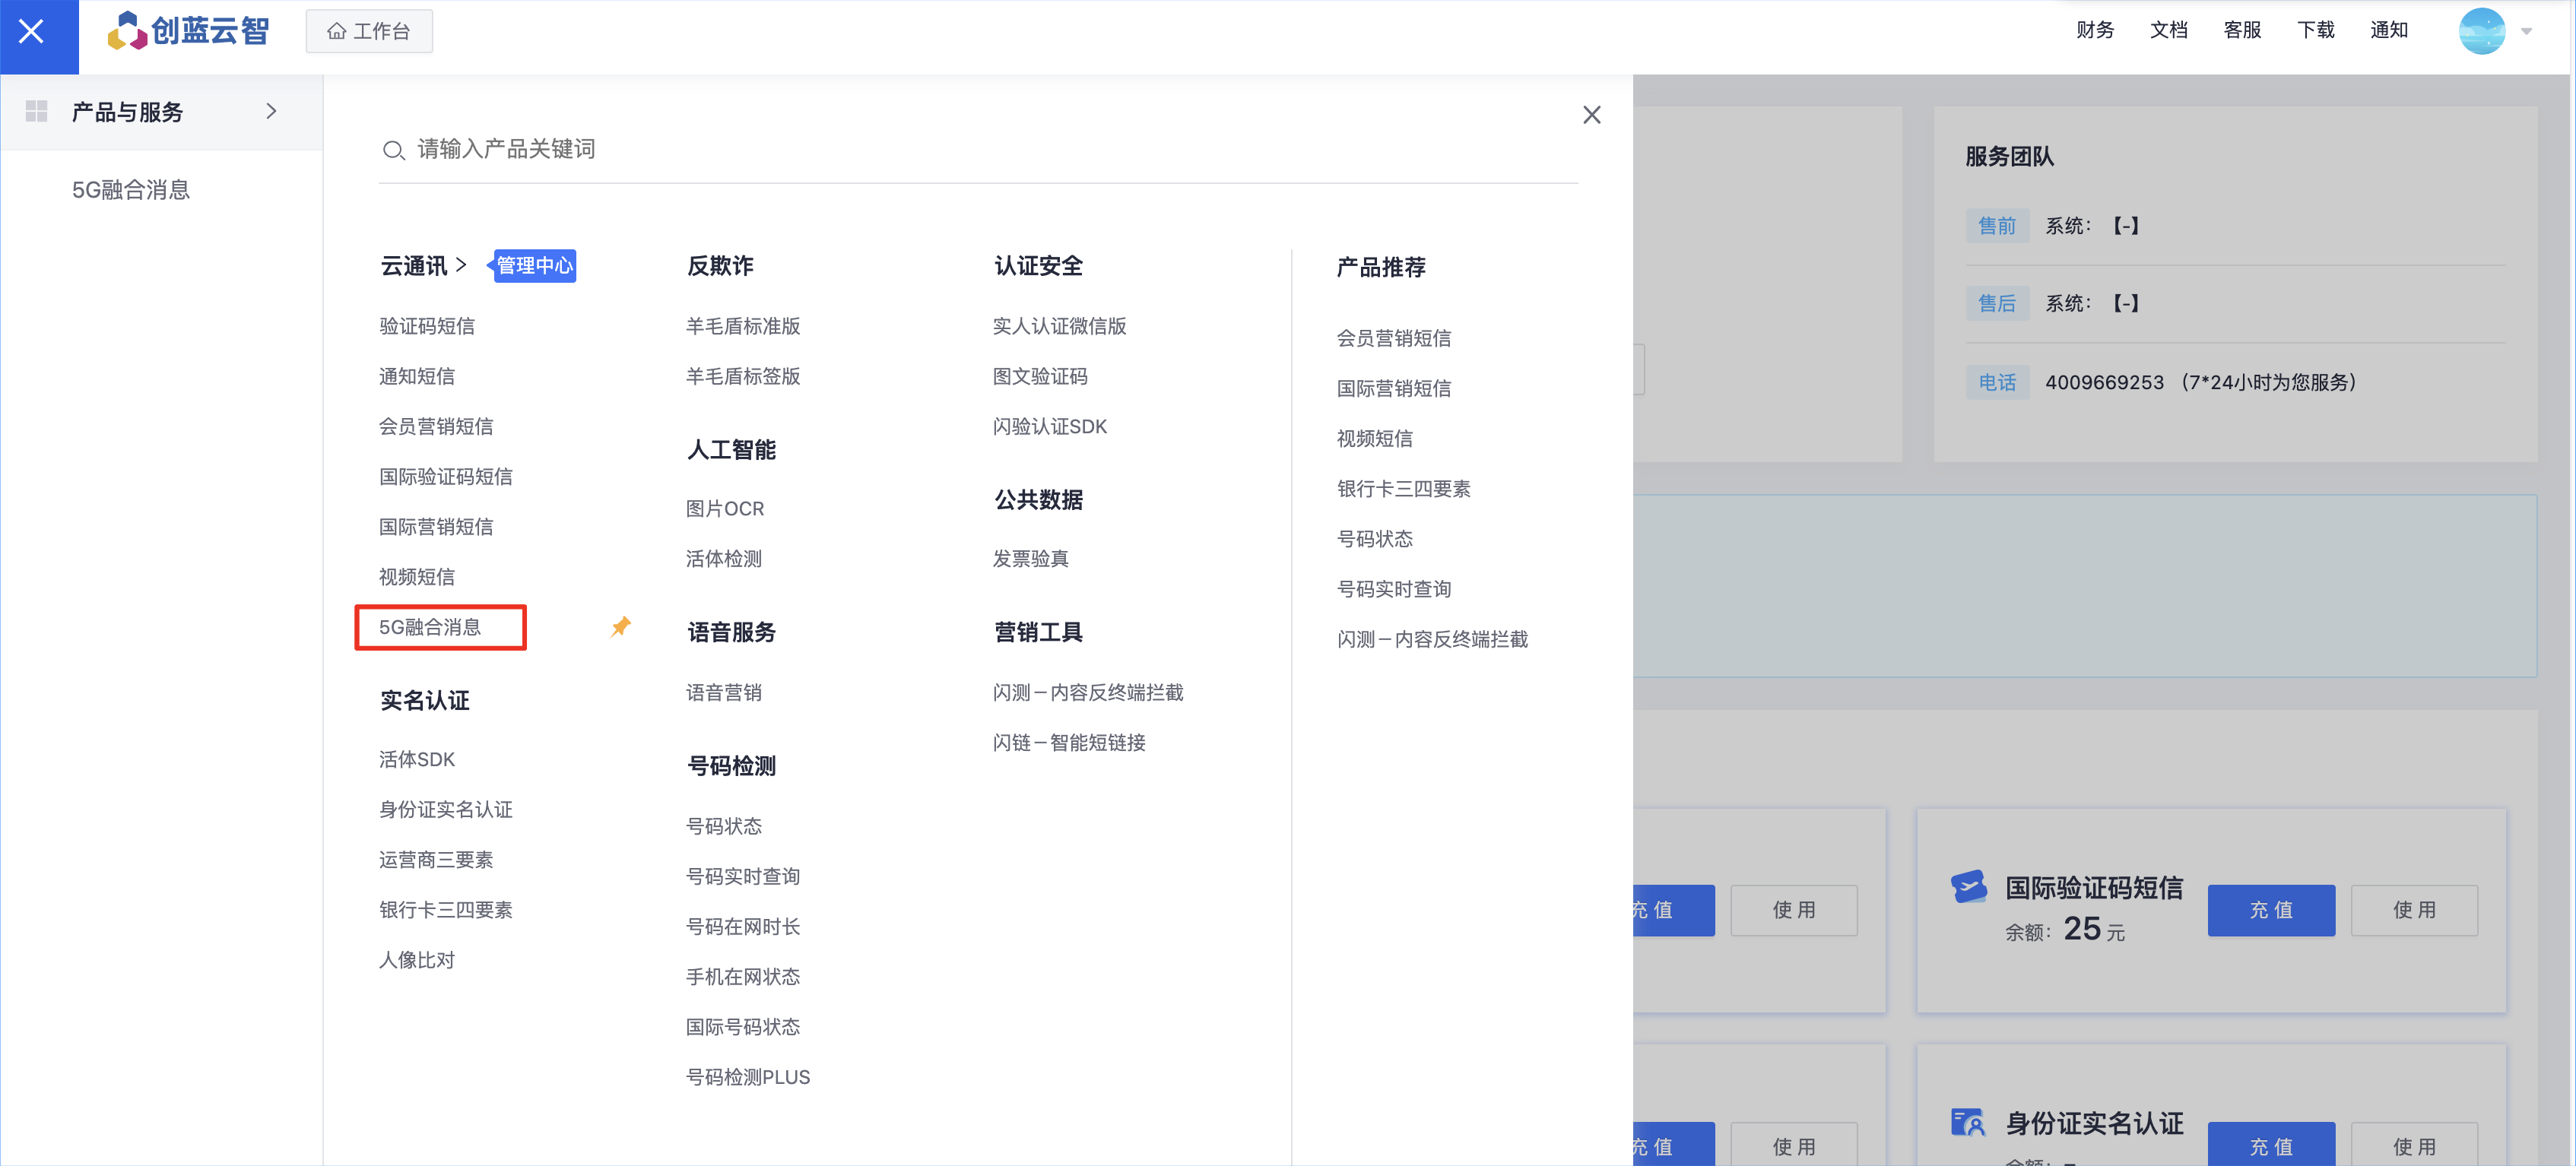Click the 工作台 home button
The image size is (2576, 1166).
pyautogui.click(x=369, y=31)
